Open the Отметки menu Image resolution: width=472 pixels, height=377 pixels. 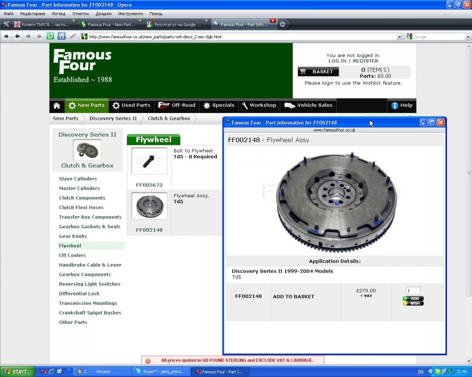coord(80,14)
